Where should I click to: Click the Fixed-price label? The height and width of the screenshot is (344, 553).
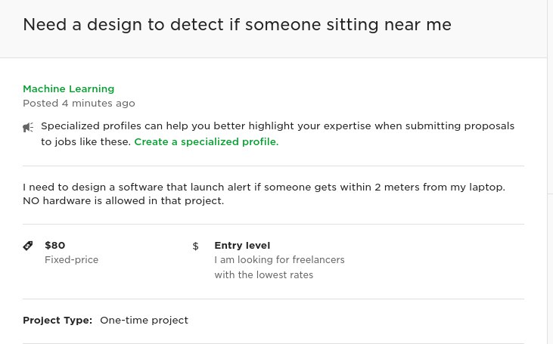pos(72,260)
